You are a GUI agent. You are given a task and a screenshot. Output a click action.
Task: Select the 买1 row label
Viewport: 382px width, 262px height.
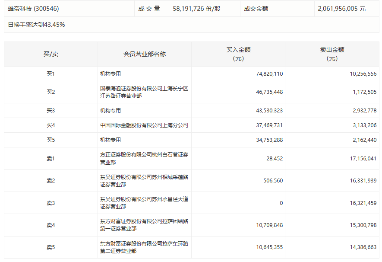pyautogui.click(x=51, y=73)
